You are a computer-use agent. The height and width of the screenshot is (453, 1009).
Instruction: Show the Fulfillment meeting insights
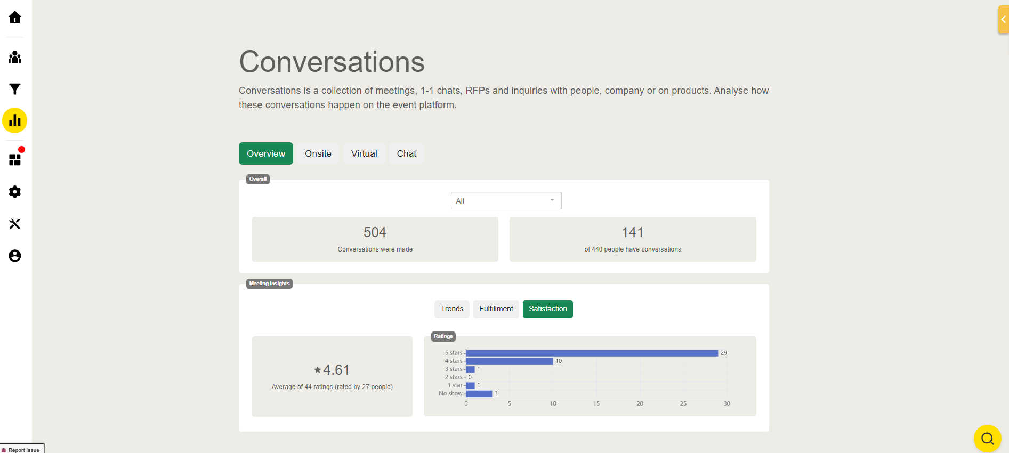point(496,309)
